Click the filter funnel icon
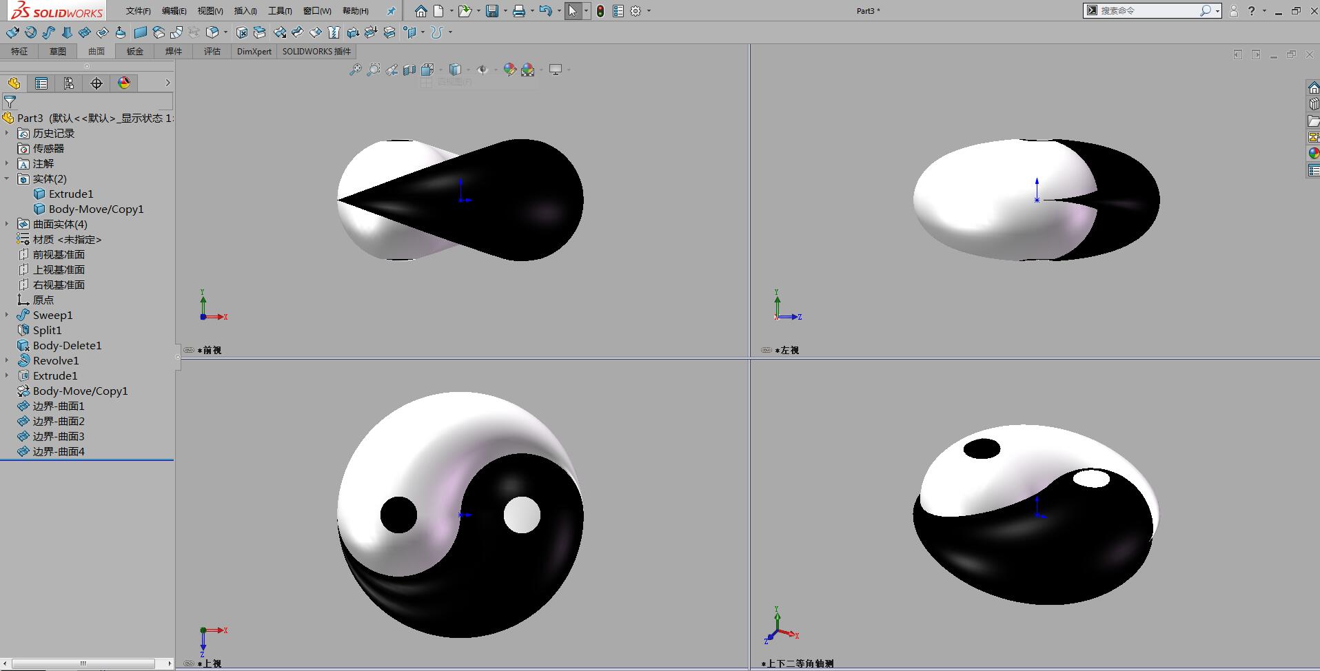Viewport: 1320px width, 671px height. point(10,101)
